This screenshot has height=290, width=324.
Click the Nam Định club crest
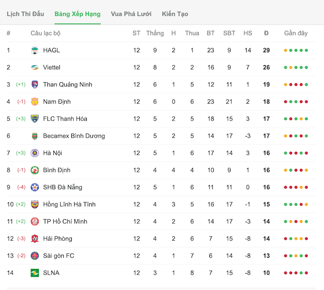[x=35, y=102]
